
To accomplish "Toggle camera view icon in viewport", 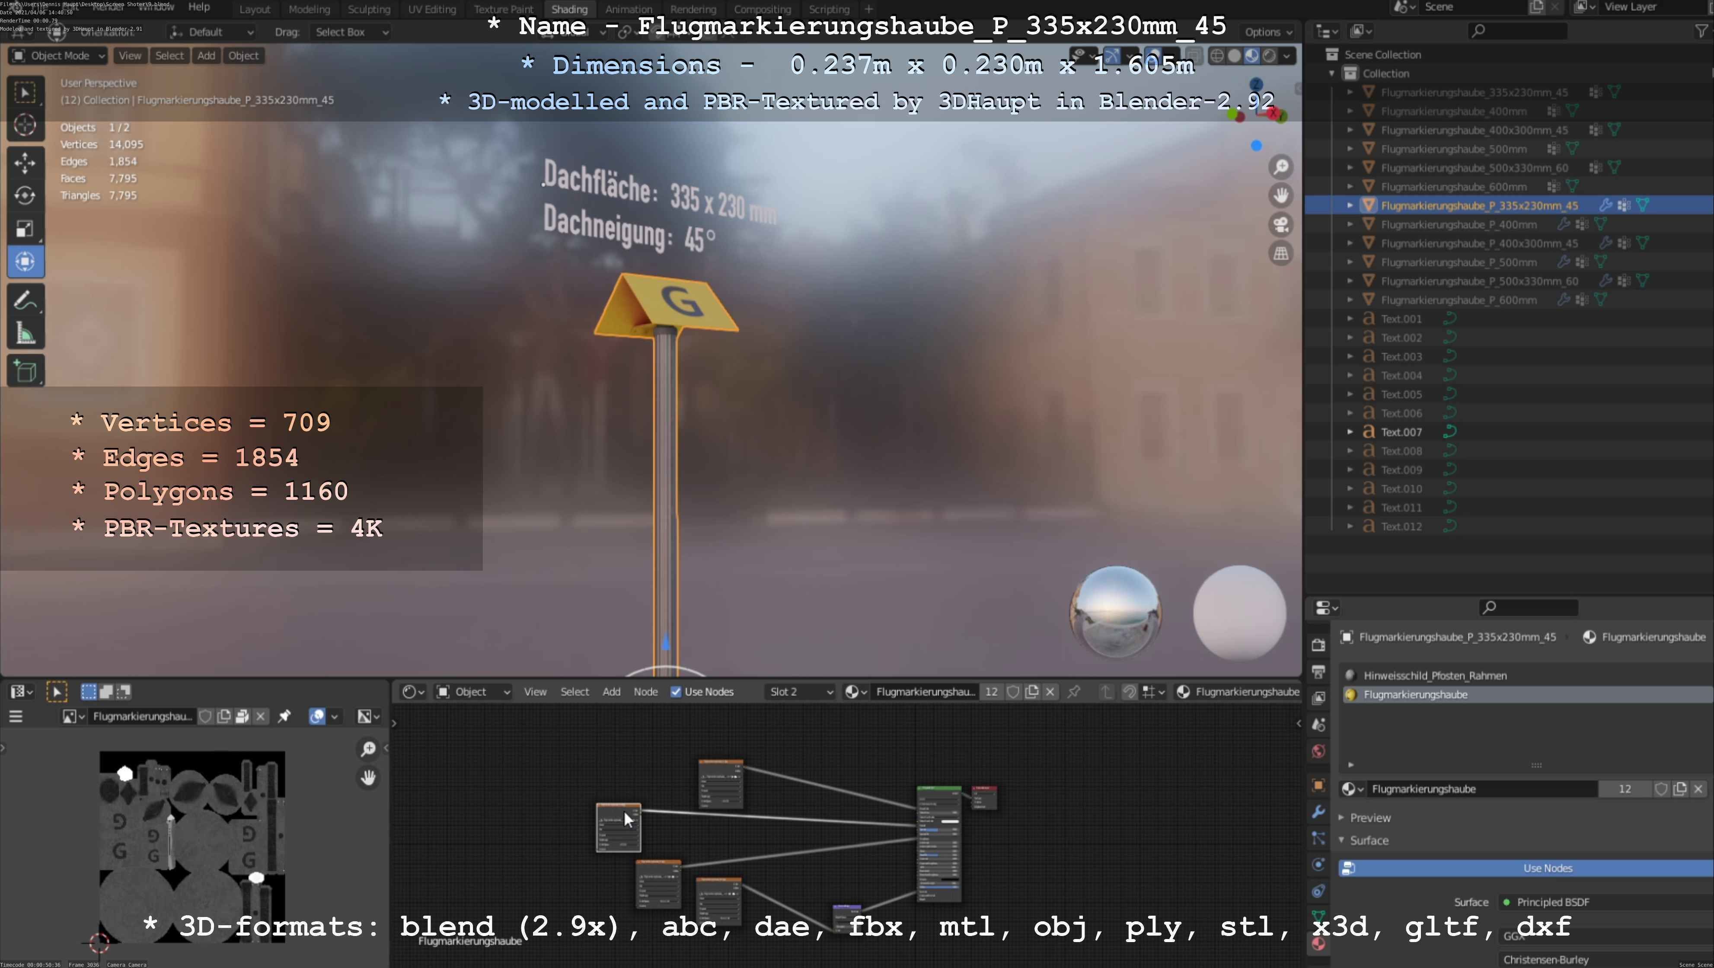I will click(1281, 224).
